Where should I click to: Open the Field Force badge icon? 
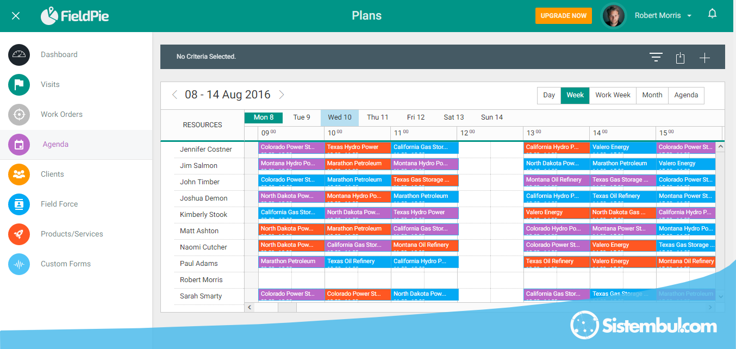pyautogui.click(x=19, y=204)
